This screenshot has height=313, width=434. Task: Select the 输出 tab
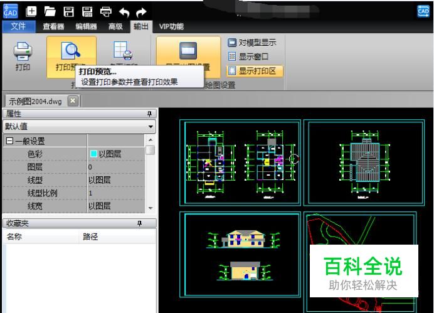[x=141, y=26]
